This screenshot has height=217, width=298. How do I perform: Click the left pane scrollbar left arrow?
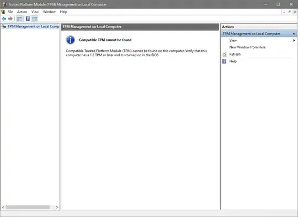[3, 207]
